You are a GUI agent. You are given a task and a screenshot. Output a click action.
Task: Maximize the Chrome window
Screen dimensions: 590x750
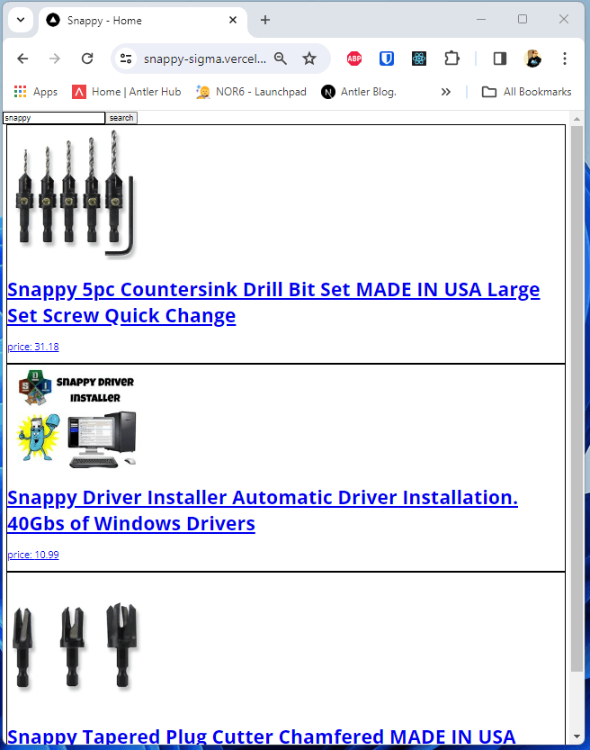click(x=523, y=19)
